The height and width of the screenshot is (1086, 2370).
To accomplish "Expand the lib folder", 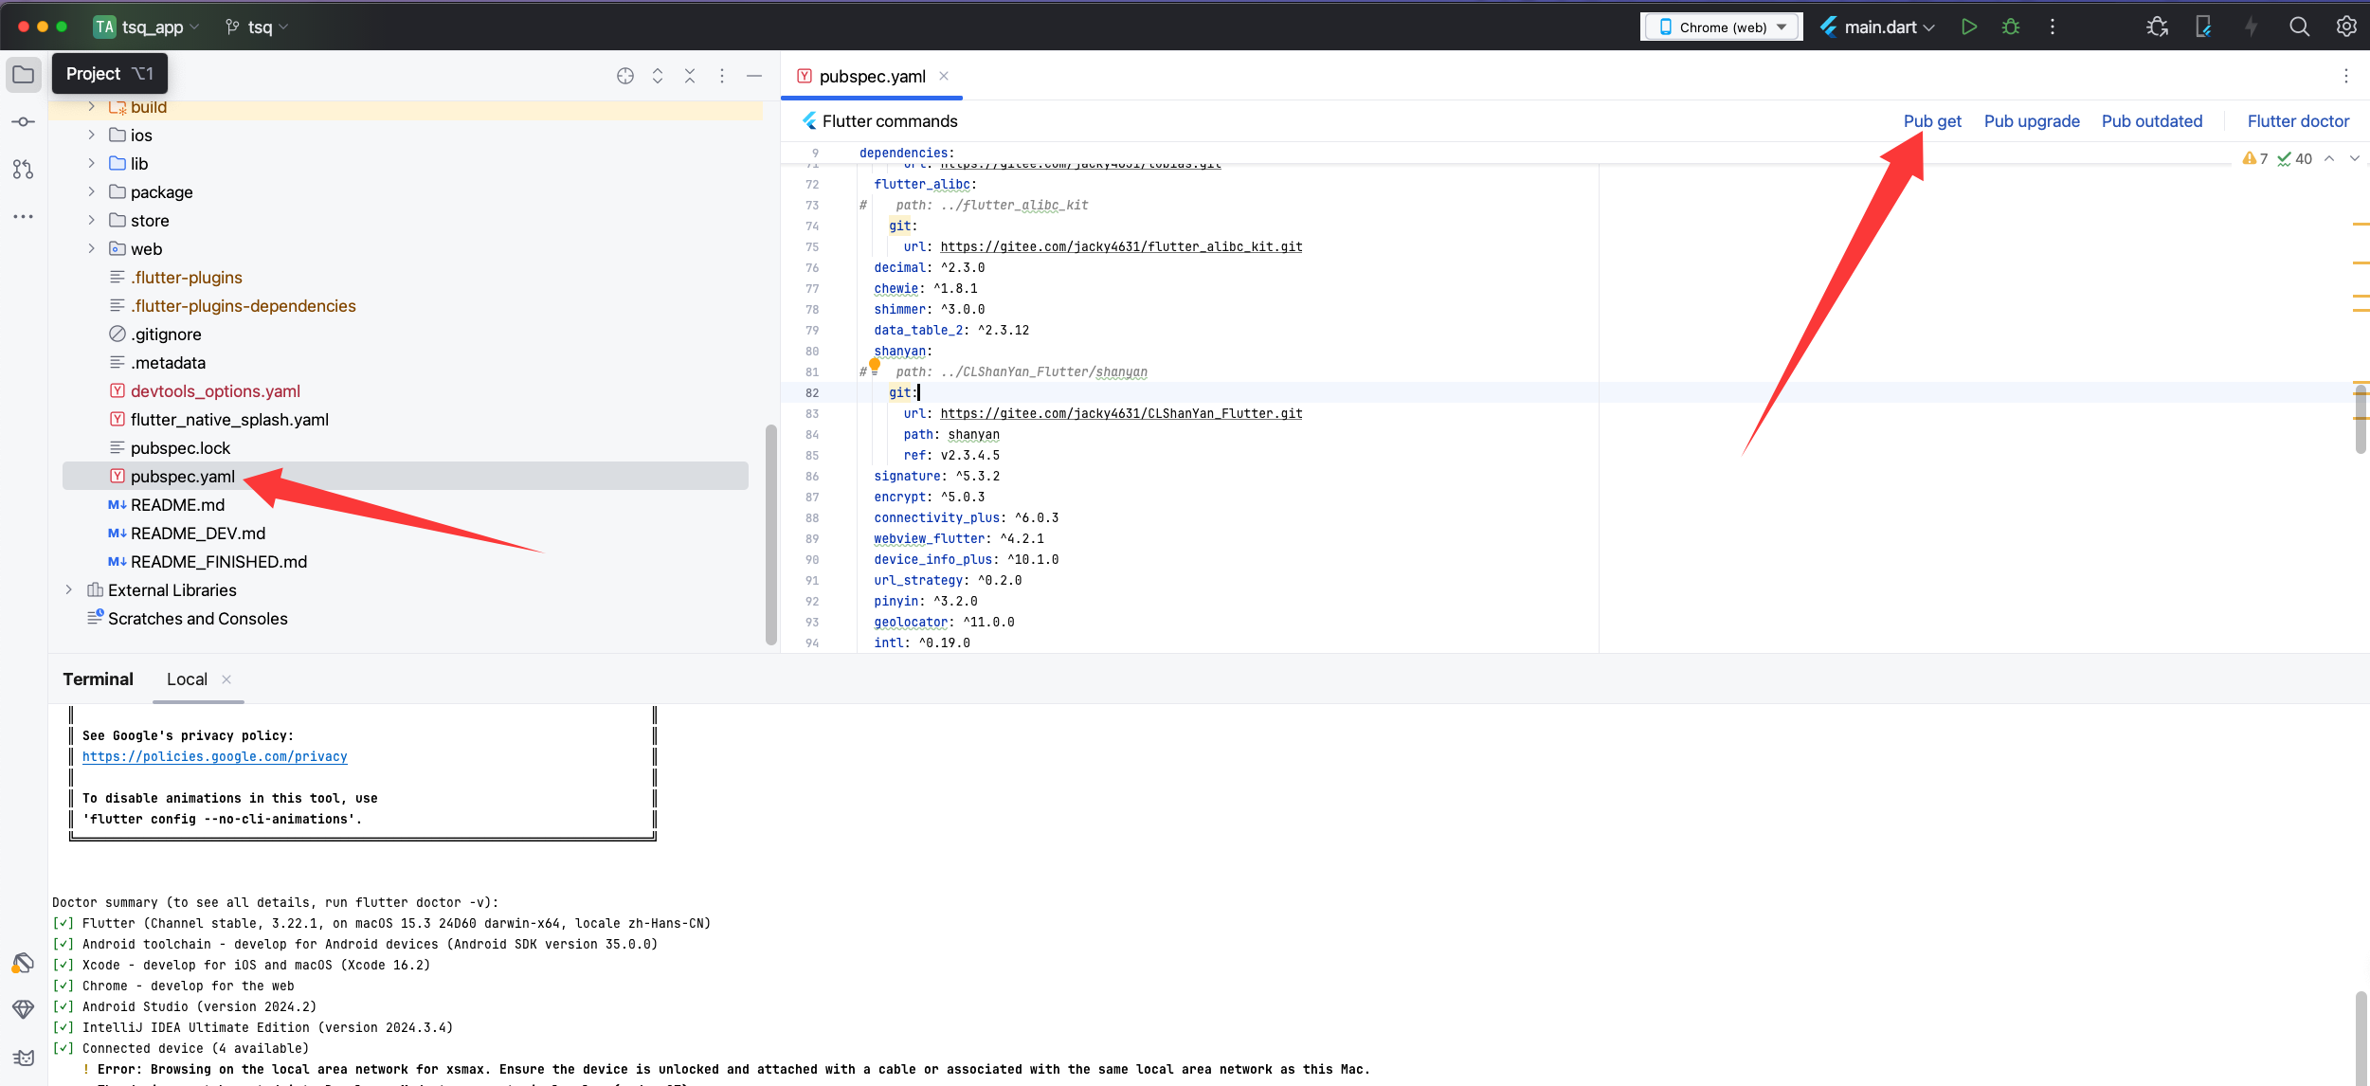I will pyautogui.click(x=91, y=163).
